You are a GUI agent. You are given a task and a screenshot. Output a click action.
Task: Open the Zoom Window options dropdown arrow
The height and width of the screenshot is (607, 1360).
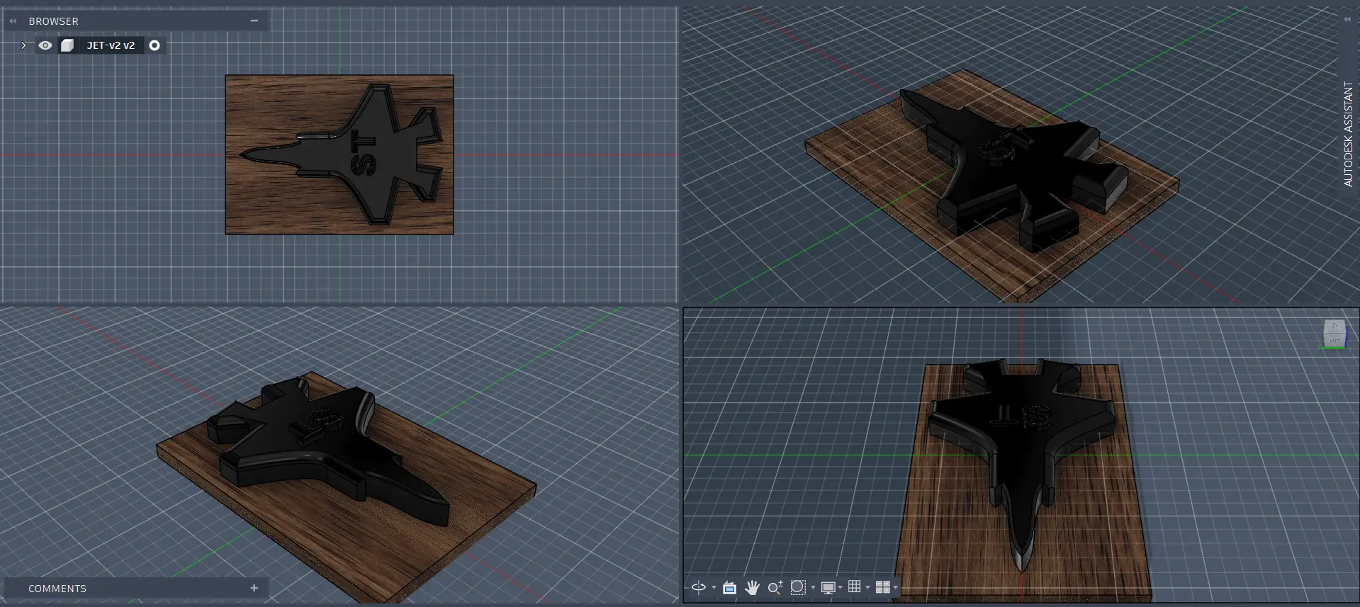point(813,588)
